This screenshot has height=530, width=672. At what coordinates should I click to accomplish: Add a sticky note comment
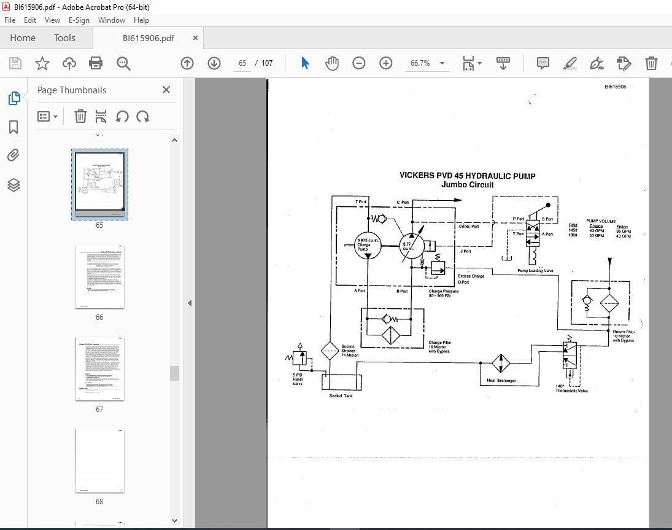(x=543, y=63)
